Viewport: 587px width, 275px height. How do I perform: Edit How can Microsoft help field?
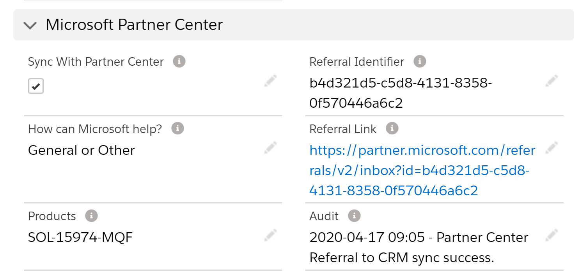point(270,148)
